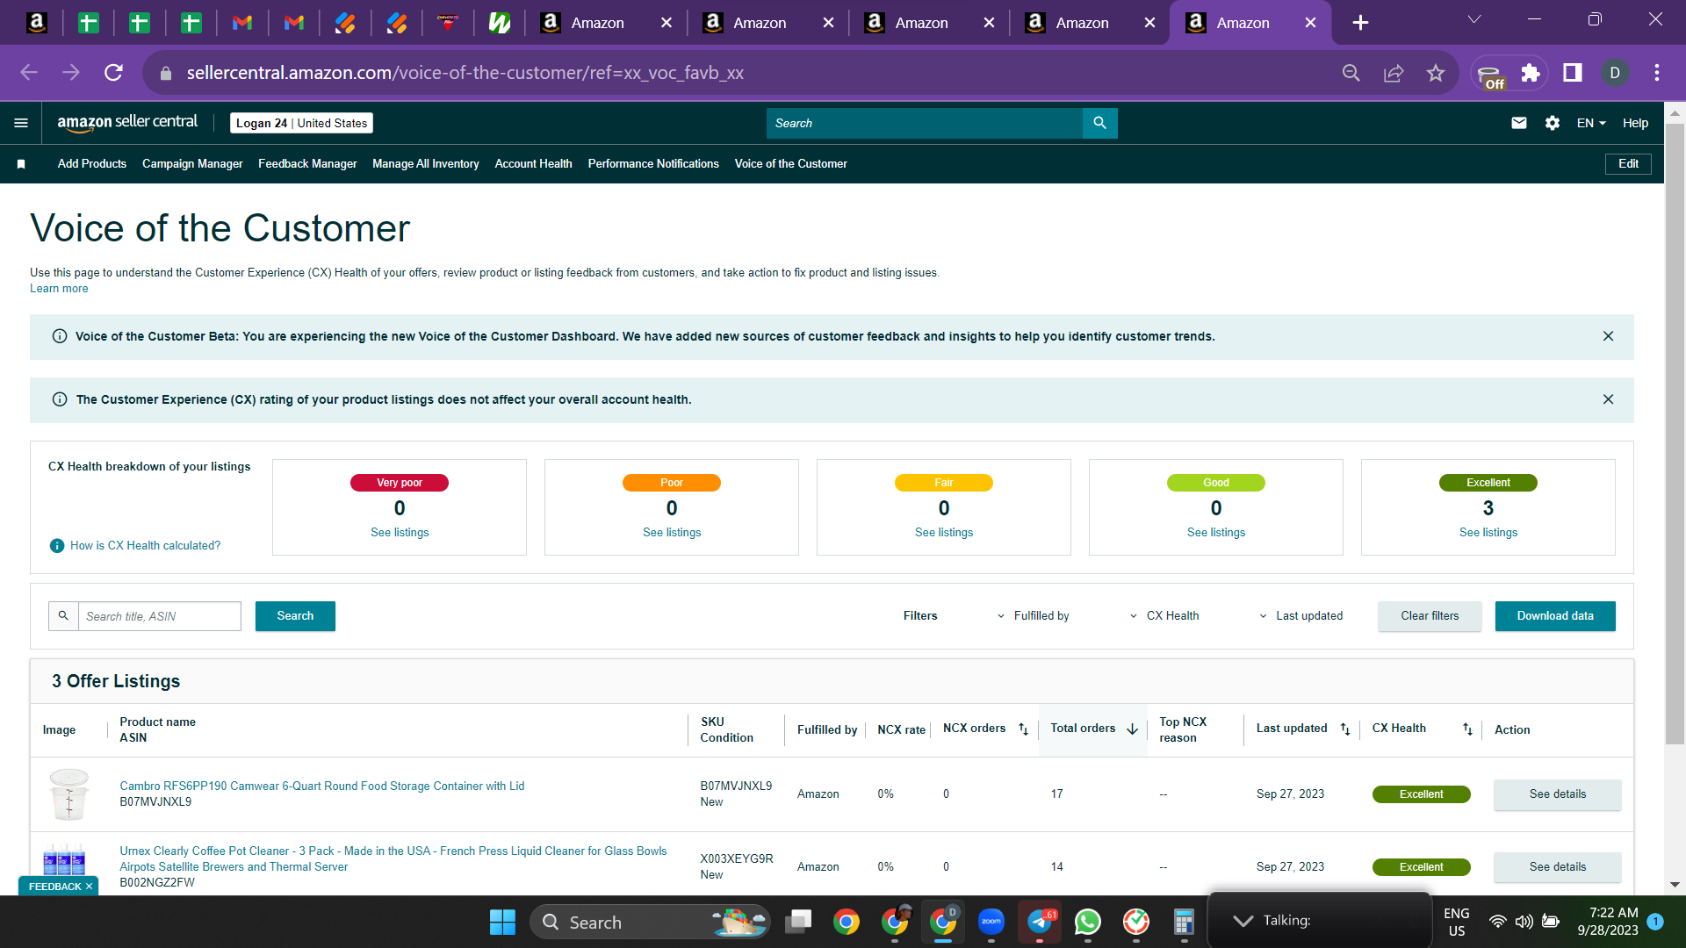Click See details for Urnex cleaner
1686x948 pixels.
(1558, 867)
